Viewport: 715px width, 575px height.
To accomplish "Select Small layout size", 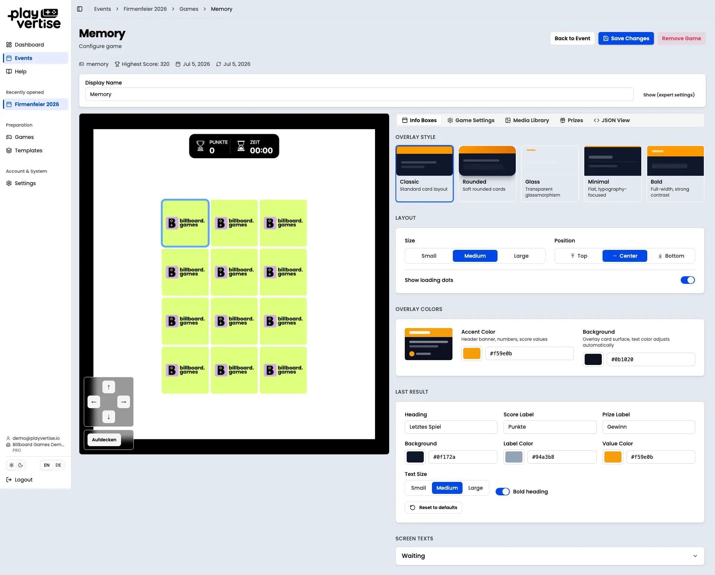I will coord(429,256).
